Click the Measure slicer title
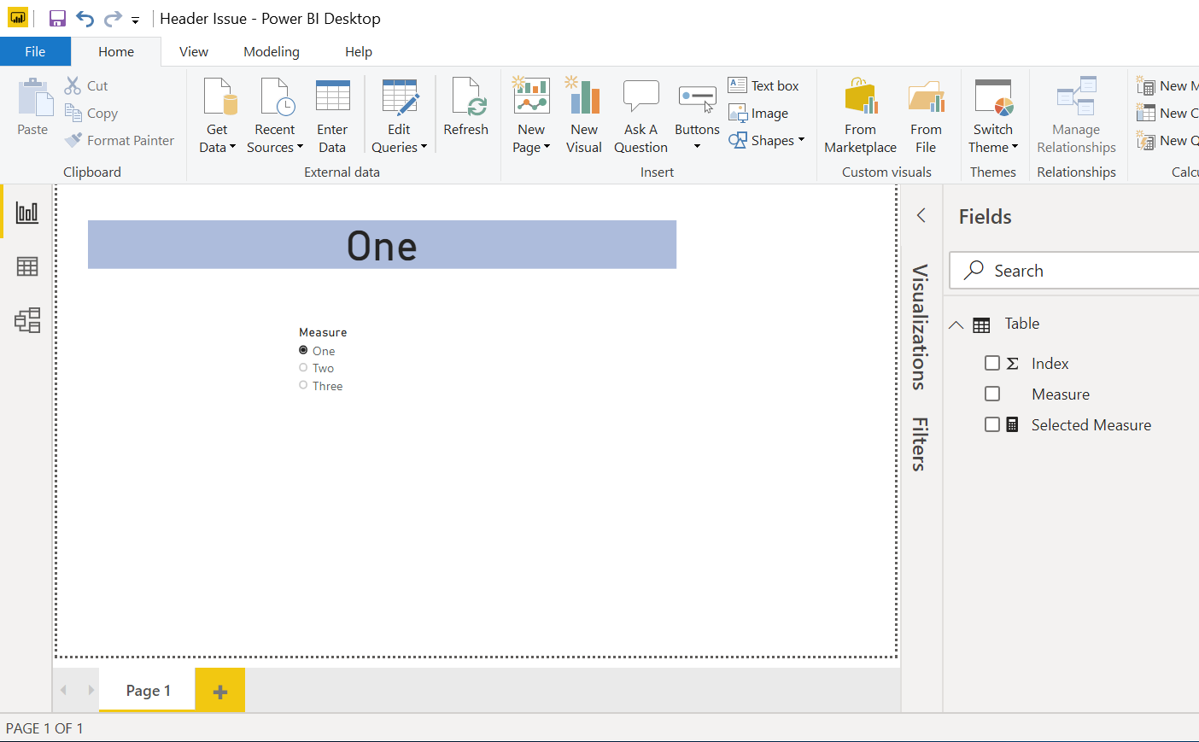The width and height of the screenshot is (1199, 742). point(323,332)
